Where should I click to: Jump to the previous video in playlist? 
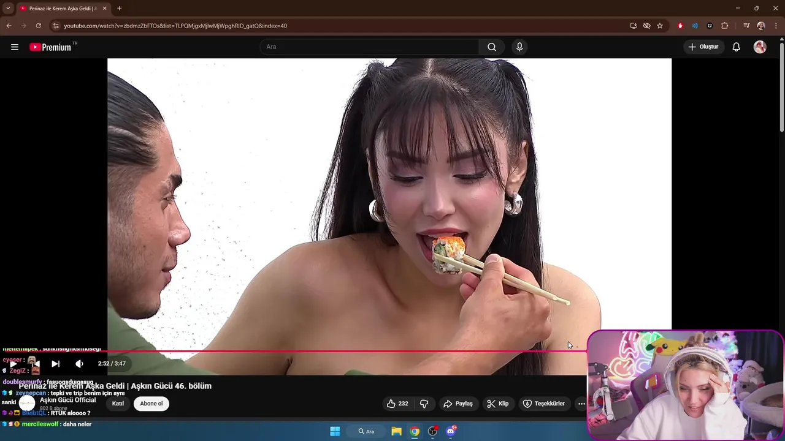click(x=36, y=364)
